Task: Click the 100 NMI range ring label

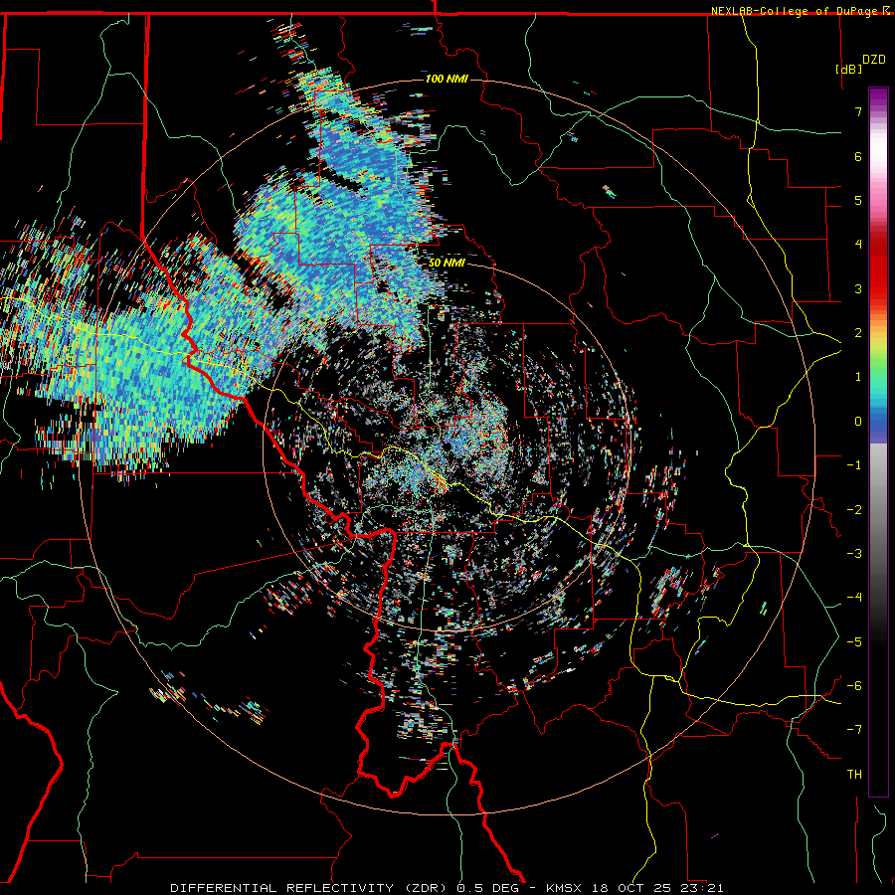Action: pyautogui.click(x=447, y=79)
